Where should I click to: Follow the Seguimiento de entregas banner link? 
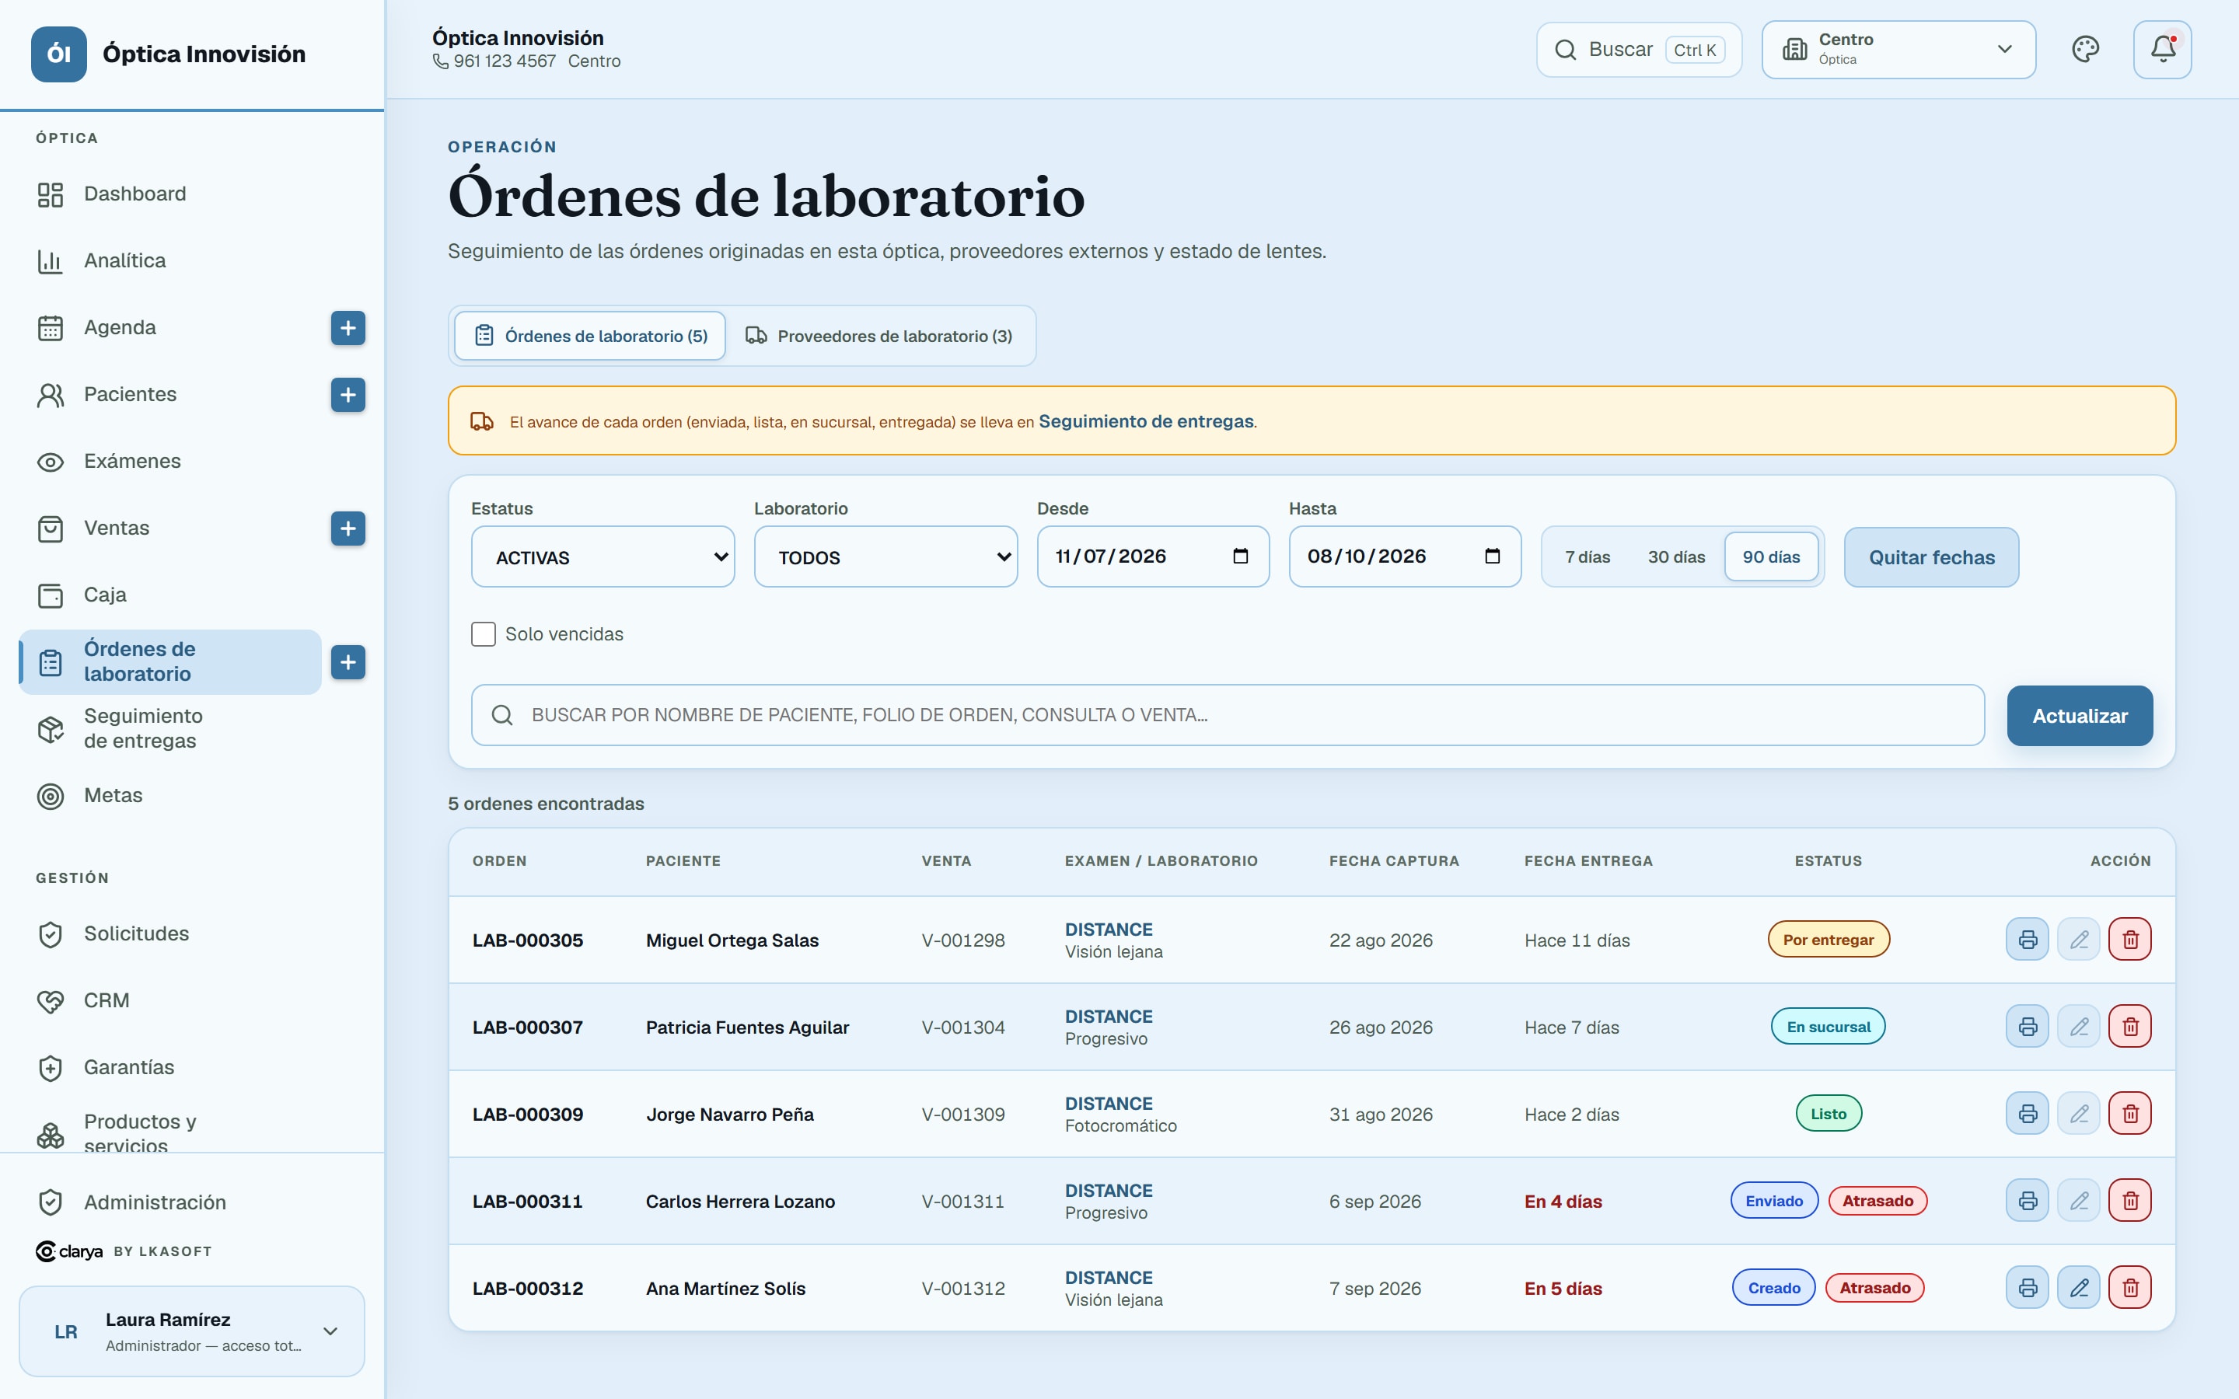point(1147,421)
